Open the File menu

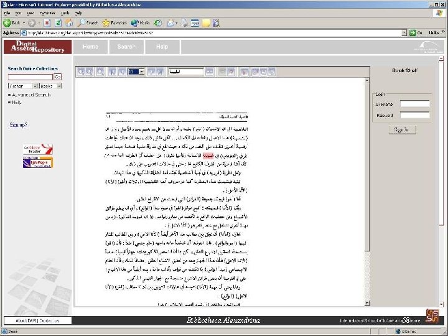tap(7, 13)
